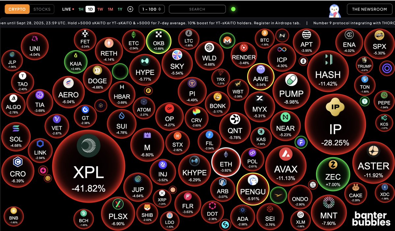Open the MYX bubble
The image size is (395, 231).
[x=260, y=106]
